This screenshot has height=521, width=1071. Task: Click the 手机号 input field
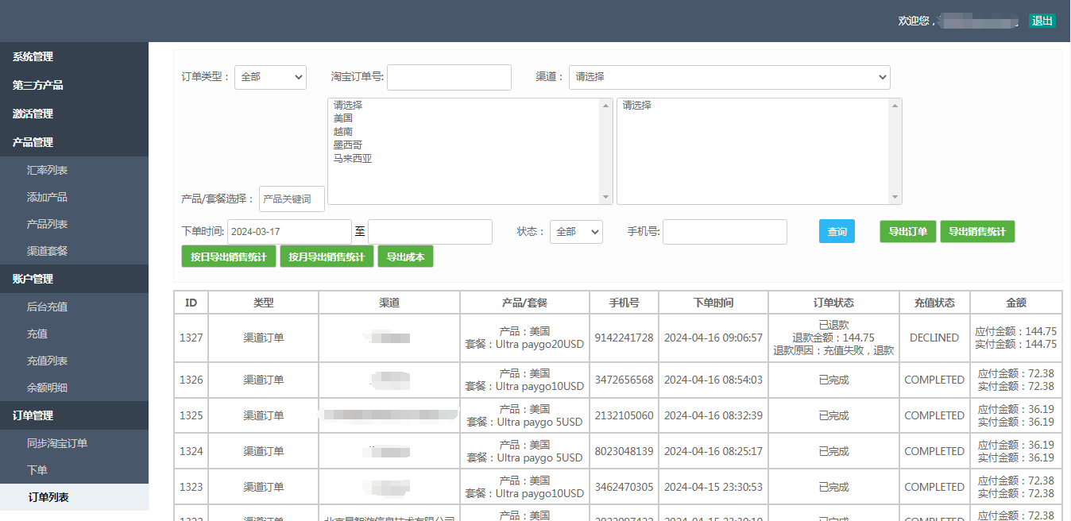click(725, 232)
